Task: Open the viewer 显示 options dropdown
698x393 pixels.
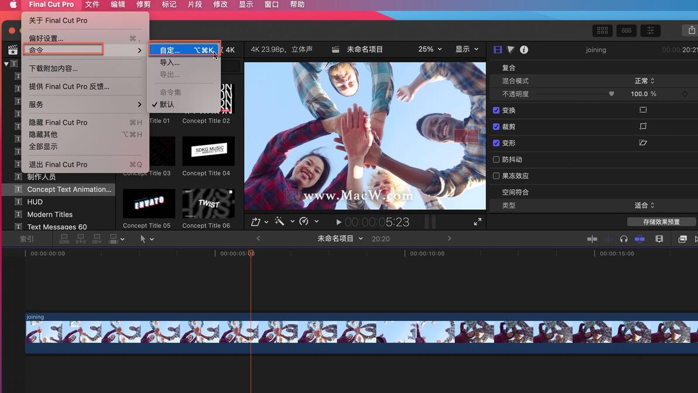Action: 467,49
